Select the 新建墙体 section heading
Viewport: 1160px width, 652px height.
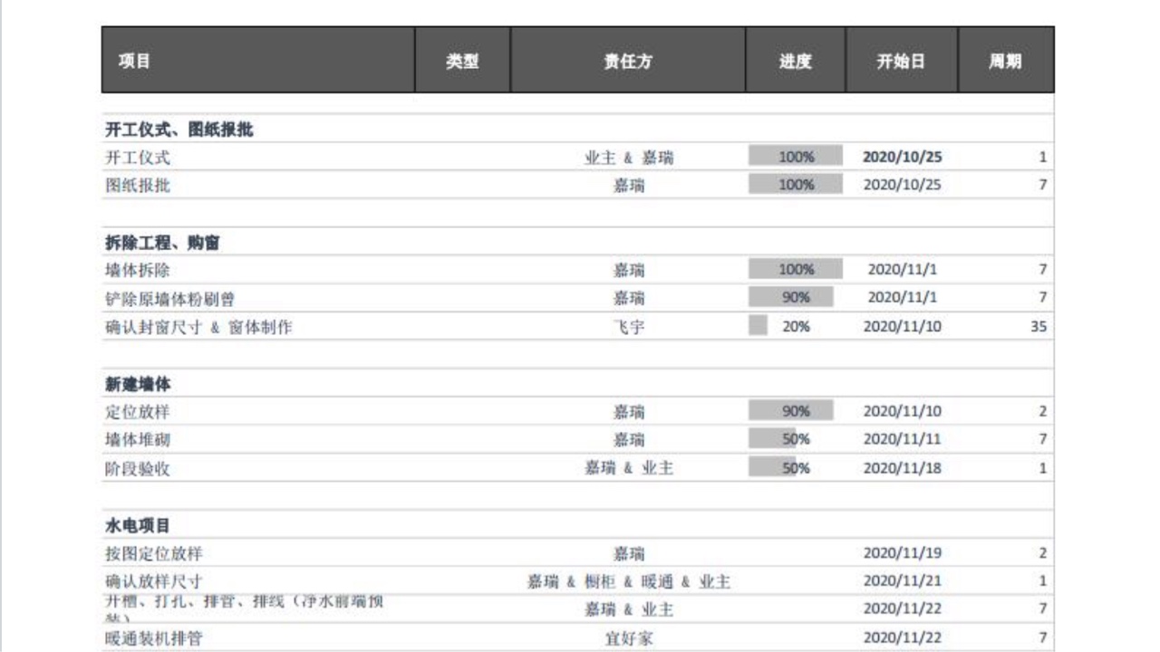click(138, 384)
